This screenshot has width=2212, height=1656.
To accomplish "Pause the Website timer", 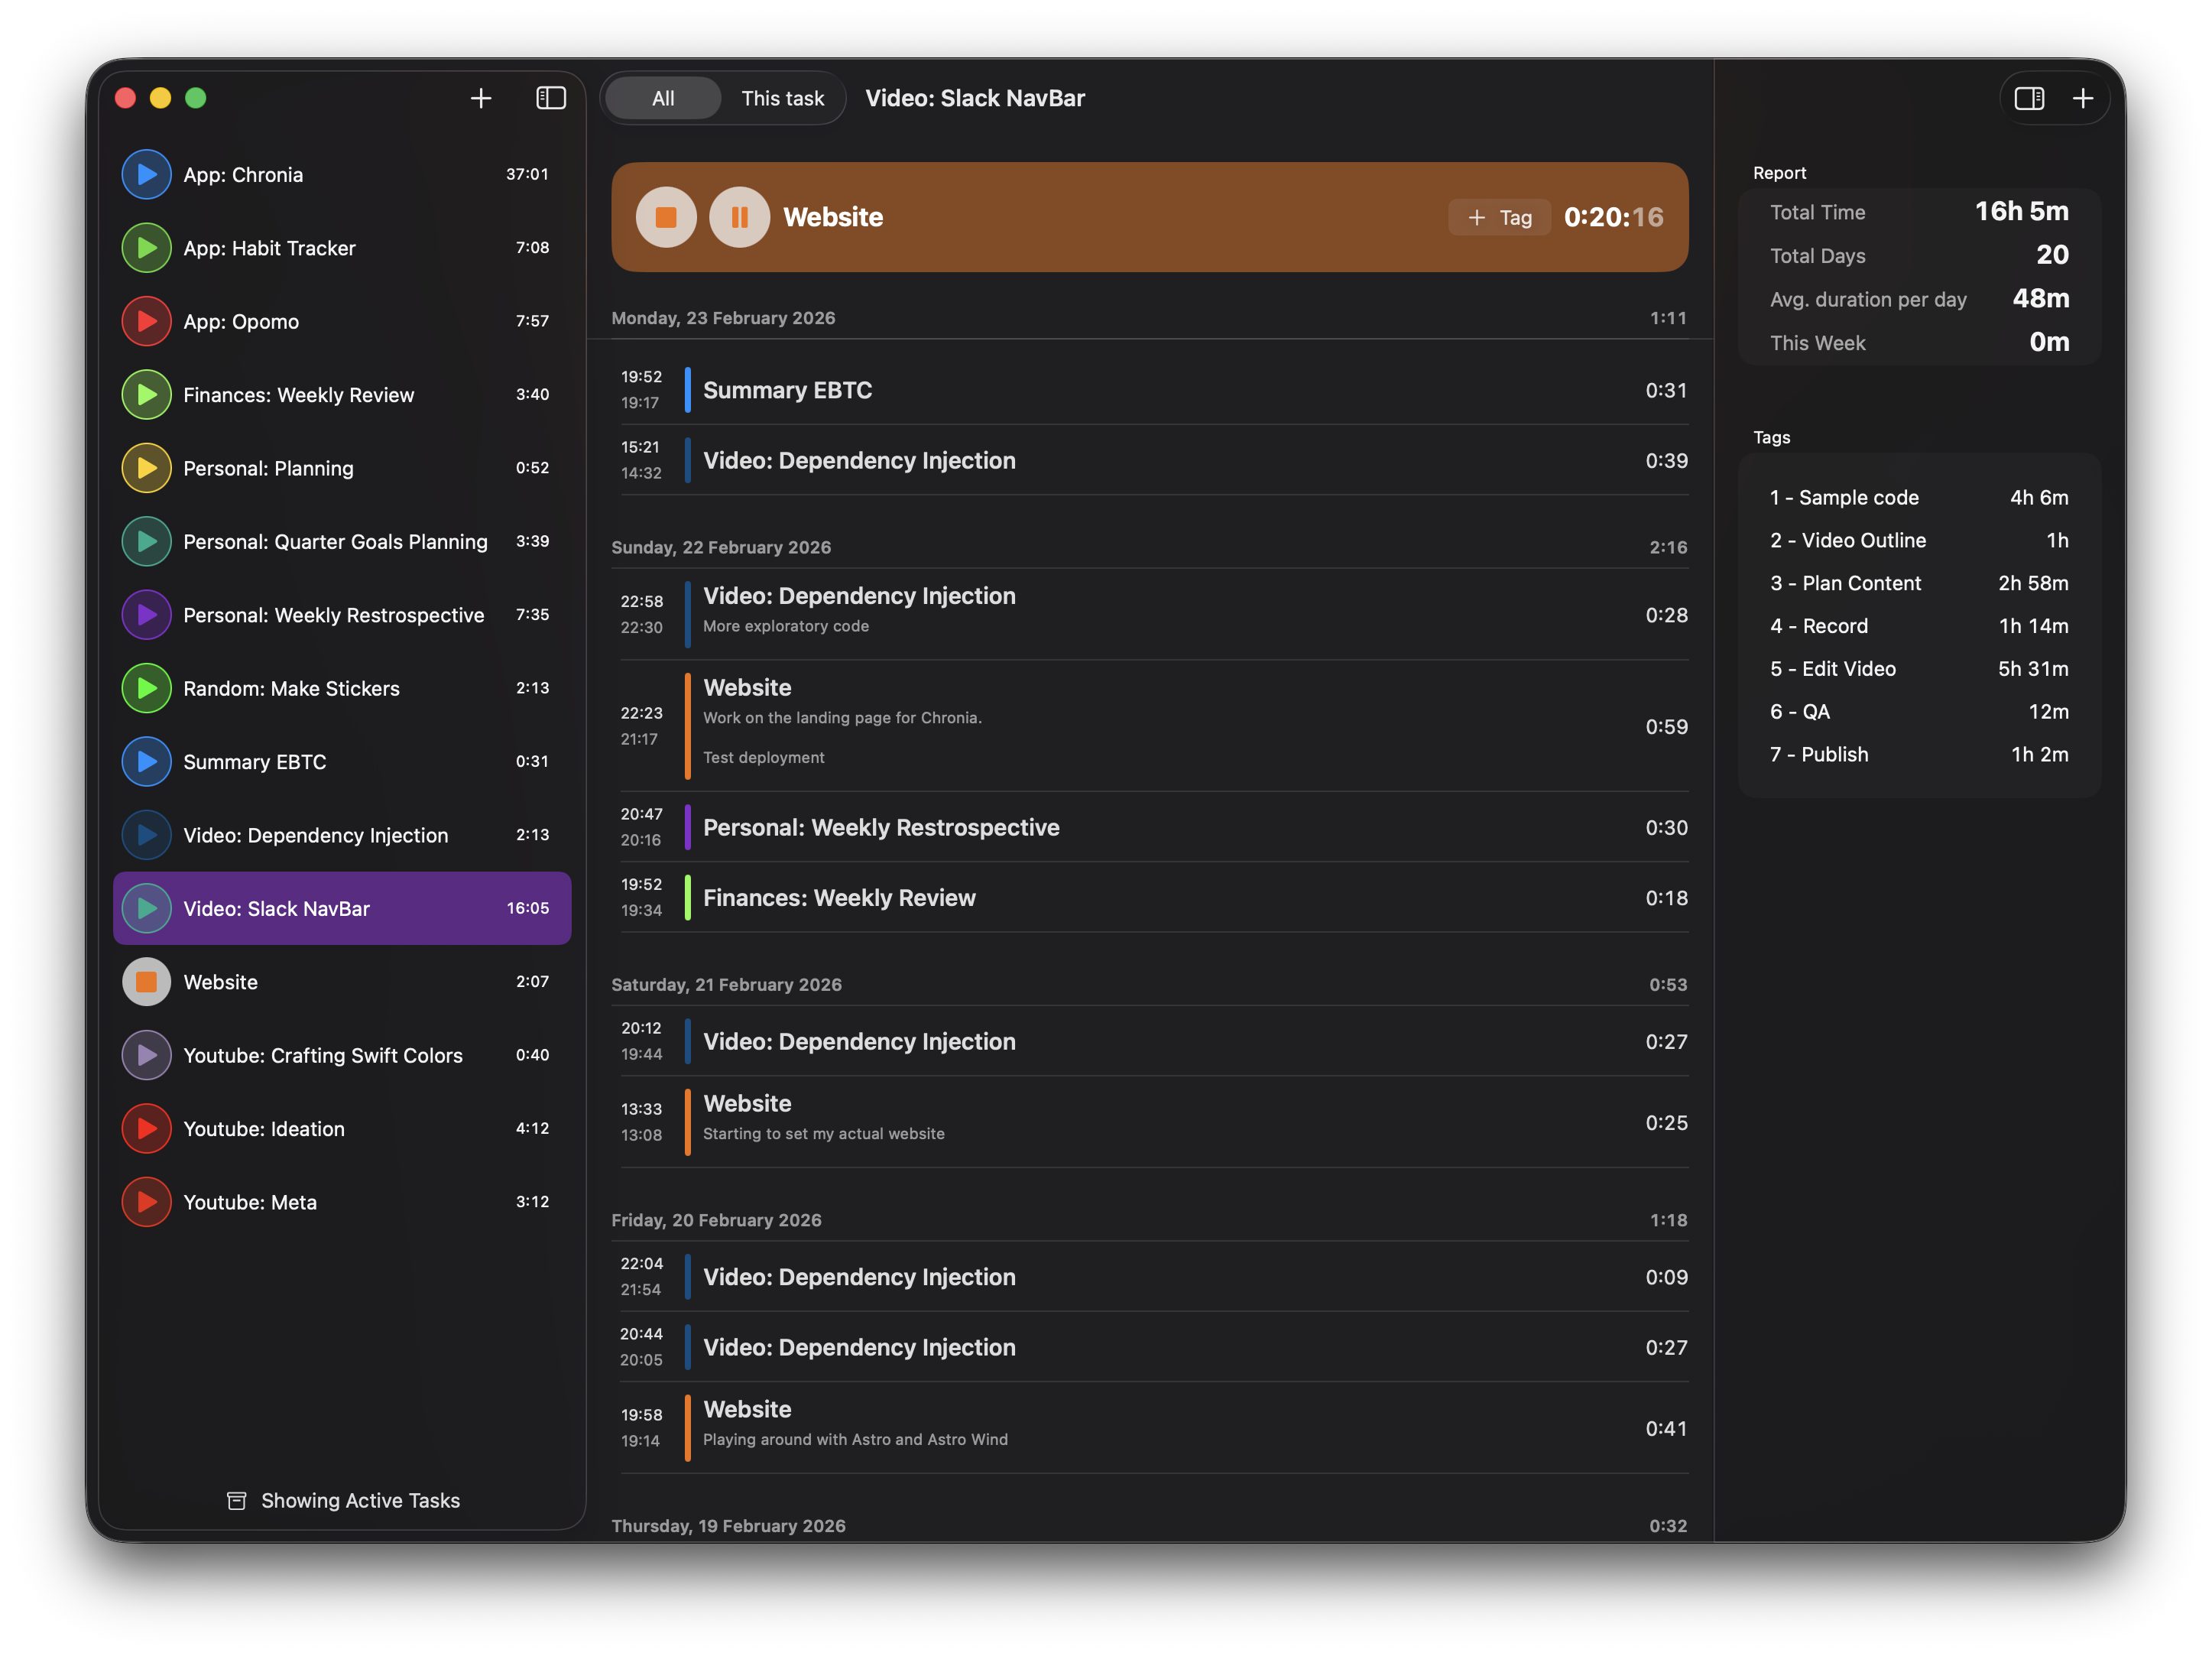I will [739, 216].
